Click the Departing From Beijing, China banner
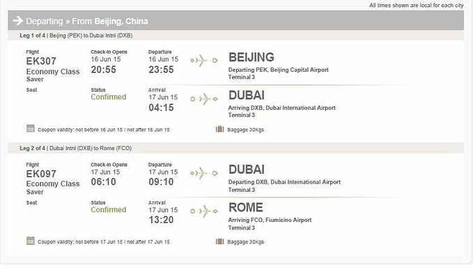Screen dimensions: 473x269 (x=236, y=21)
